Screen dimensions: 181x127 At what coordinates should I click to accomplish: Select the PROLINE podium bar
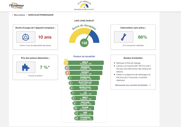[x=85, y=103]
